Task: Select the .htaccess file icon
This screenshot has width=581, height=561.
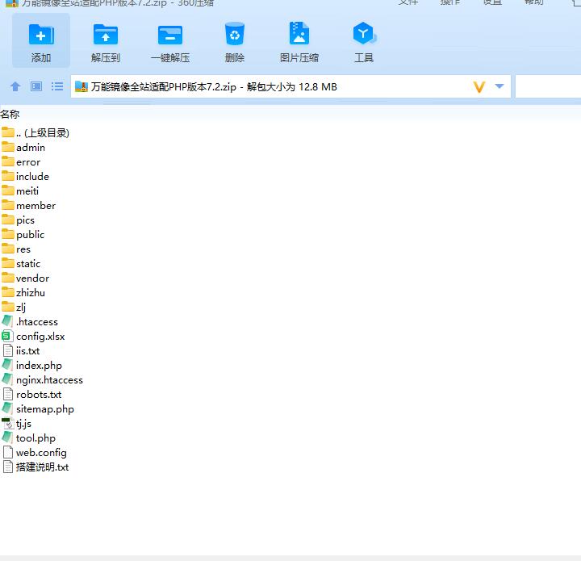Action: click(8, 321)
